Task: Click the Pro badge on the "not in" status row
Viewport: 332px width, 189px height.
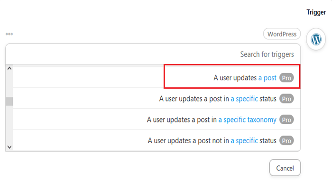Action: 286,140
